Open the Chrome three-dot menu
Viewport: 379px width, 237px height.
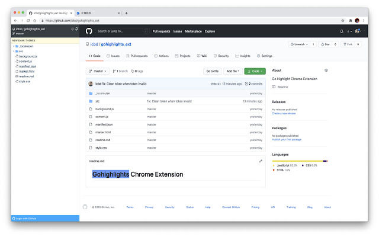[x=363, y=21]
